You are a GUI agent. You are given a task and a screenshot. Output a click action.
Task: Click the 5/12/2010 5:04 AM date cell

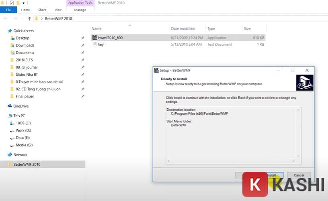[x=186, y=44]
